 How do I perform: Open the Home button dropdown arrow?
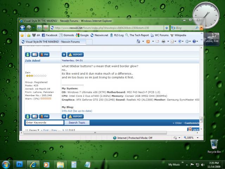[x=143, y=42]
